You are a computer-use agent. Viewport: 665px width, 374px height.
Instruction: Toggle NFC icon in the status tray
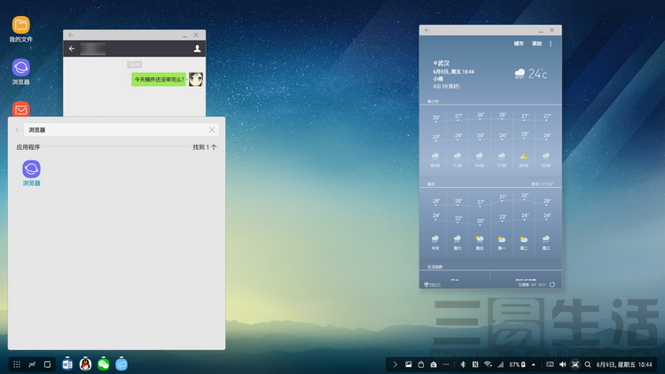point(474,364)
